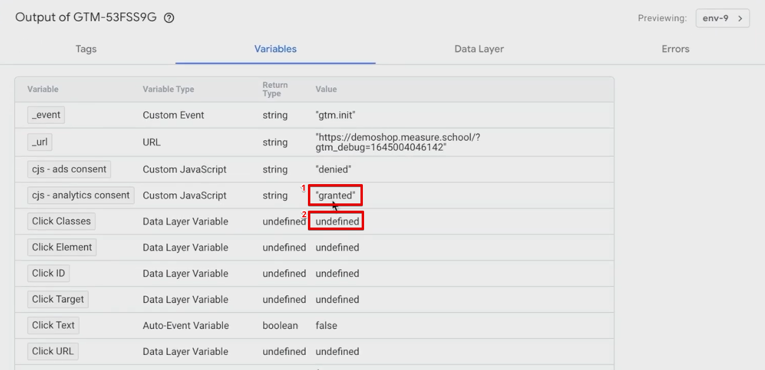Click the Click URL variable chip
Viewport: 765px width, 370px height.
(53, 351)
